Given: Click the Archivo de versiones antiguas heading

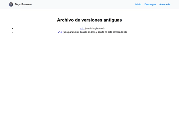Looking at the screenshot, I should point(89,20).
